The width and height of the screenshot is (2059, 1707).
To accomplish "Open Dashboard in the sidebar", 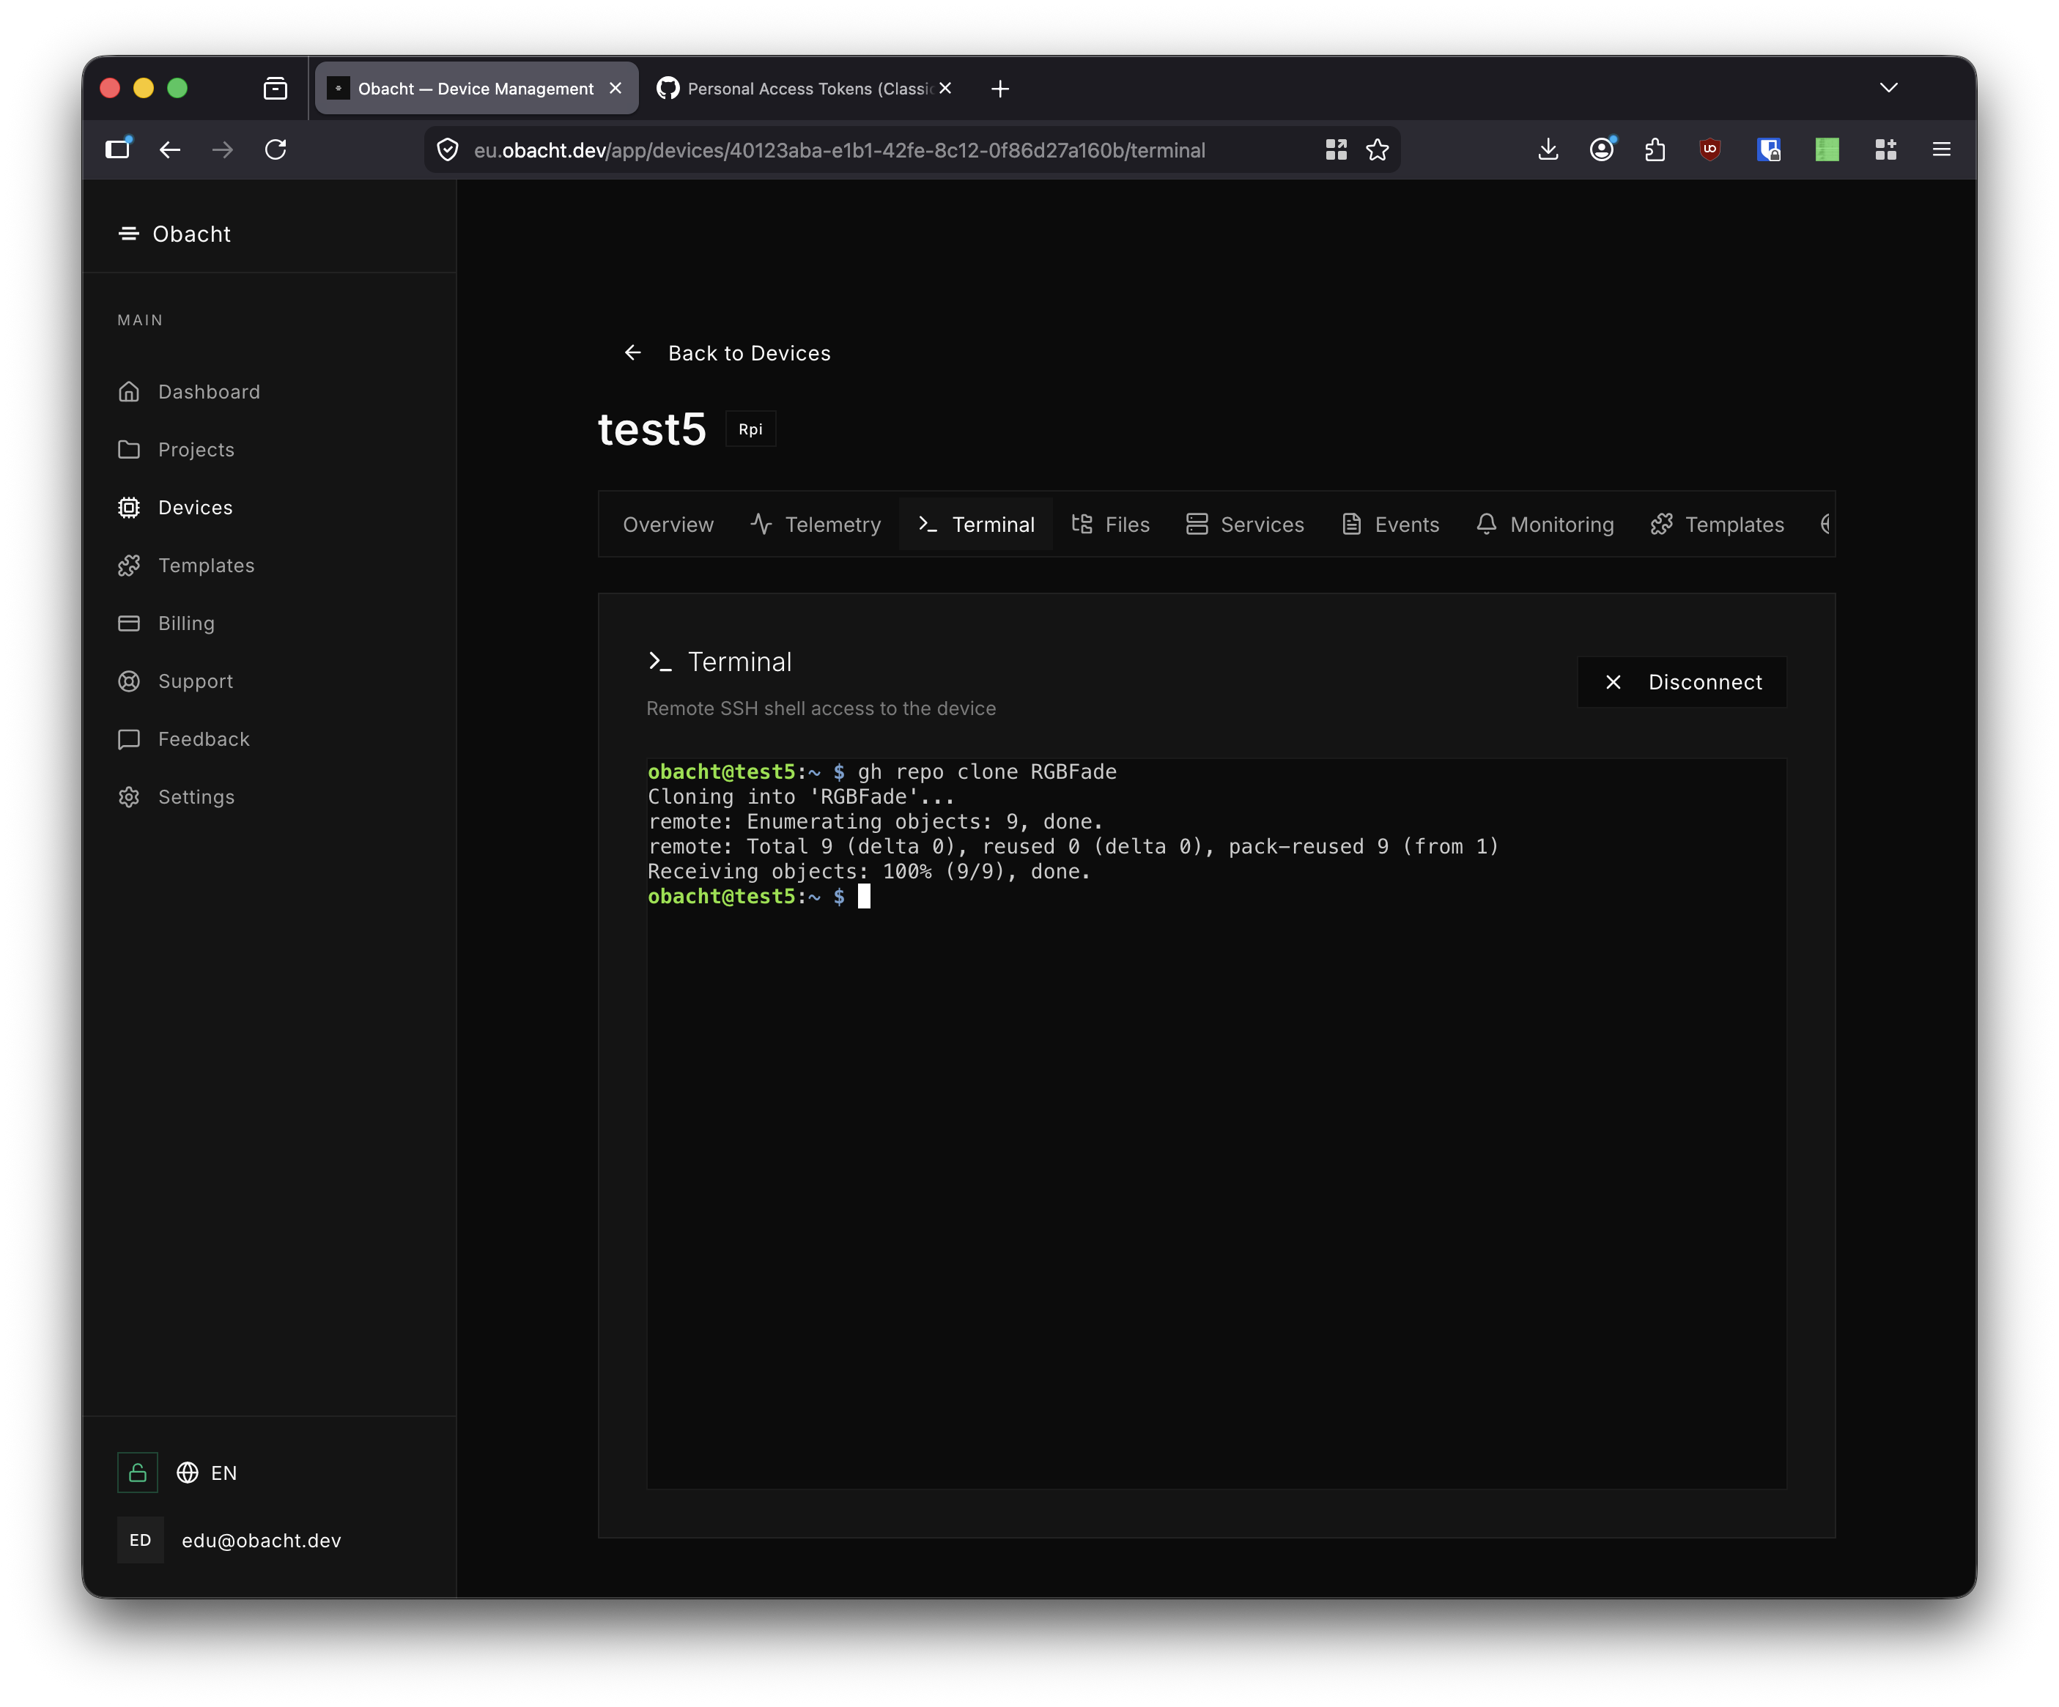I will pyautogui.click(x=189, y=392).
